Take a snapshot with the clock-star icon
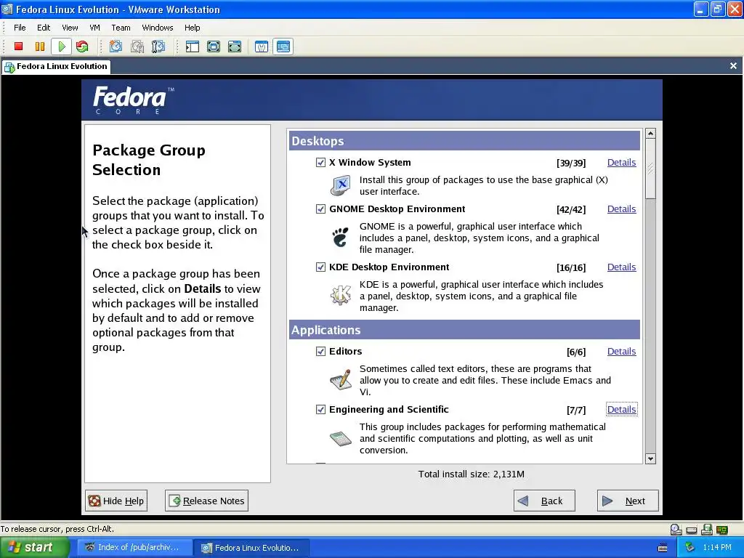Screen dimensions: 744x558 tap(116, 46)
